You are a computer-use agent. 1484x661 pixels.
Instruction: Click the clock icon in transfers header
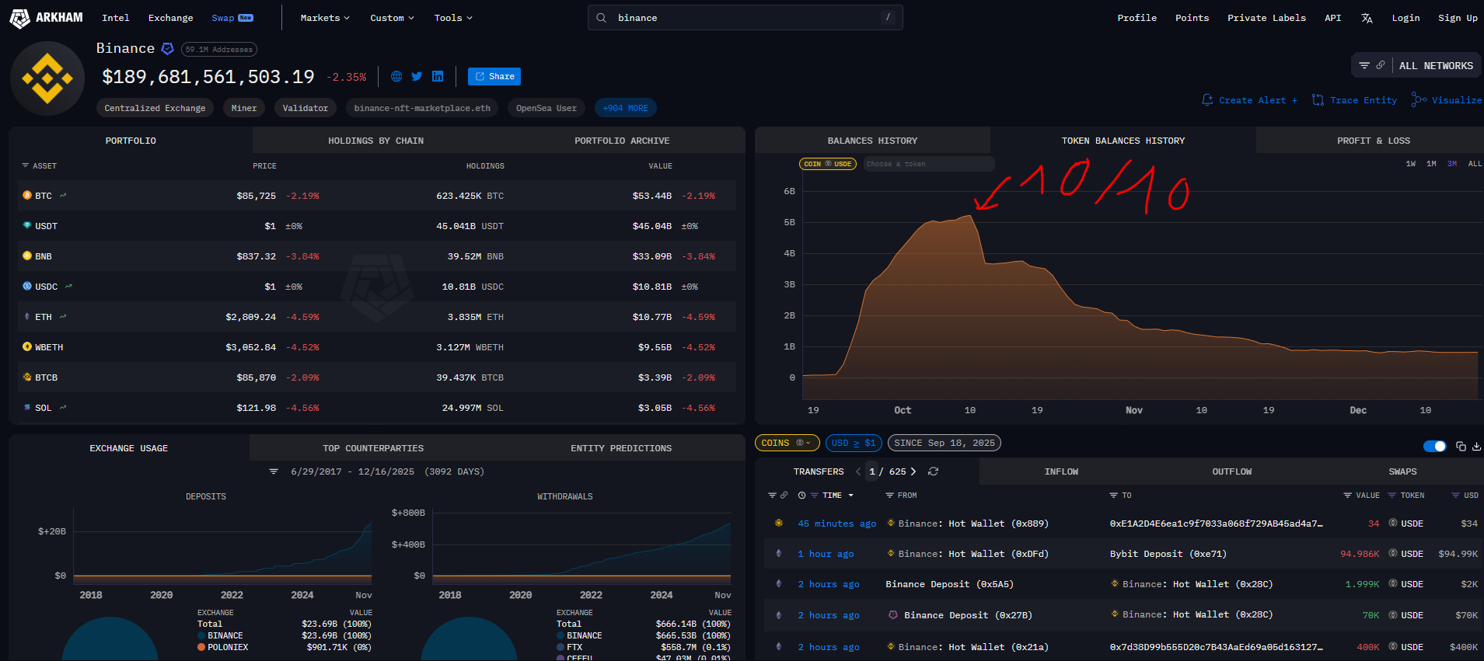pyautogui.click(x=801, y=496)
